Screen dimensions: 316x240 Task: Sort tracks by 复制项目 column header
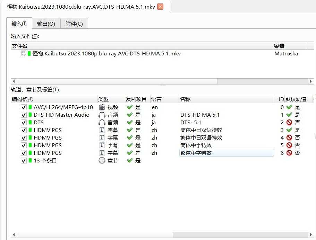pos(138,99)
